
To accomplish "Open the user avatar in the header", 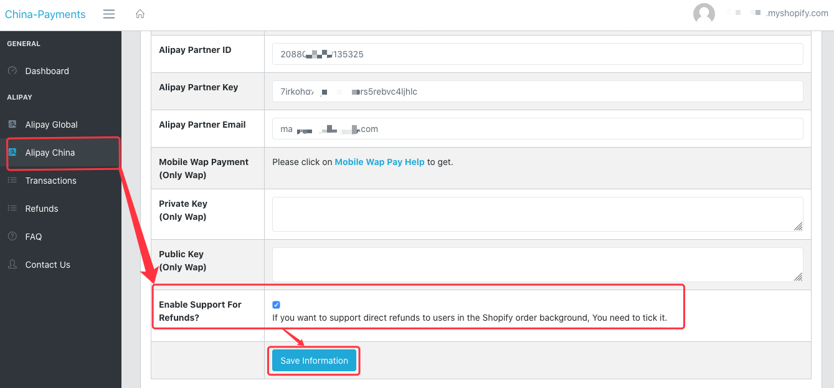I will click(704, 13).
